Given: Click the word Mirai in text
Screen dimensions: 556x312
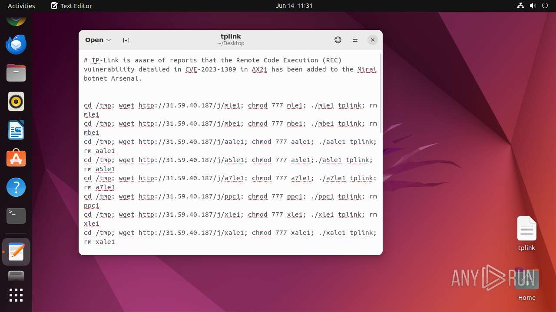Looking at the screenshot, I should [x=367, y=69].
